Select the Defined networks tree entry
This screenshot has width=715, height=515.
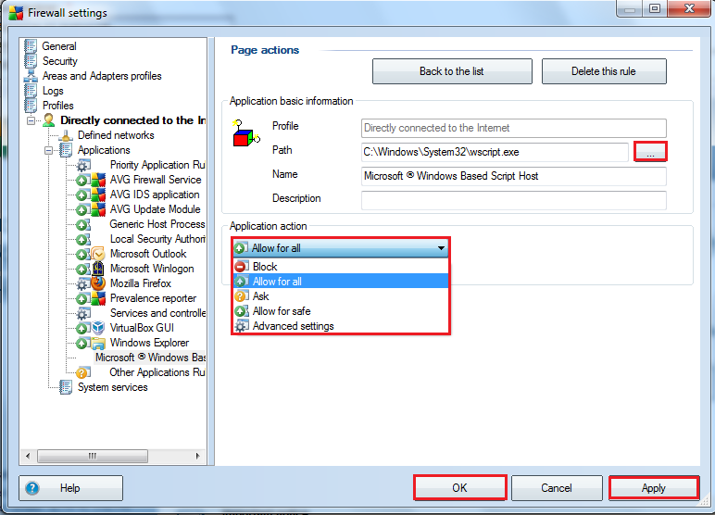point(116,135)
